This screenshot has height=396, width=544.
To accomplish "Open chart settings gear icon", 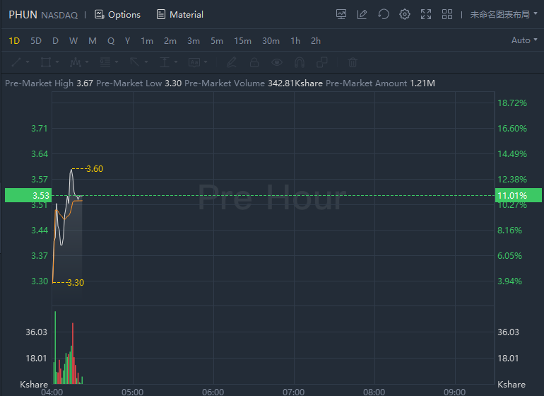I will (405, 15).
